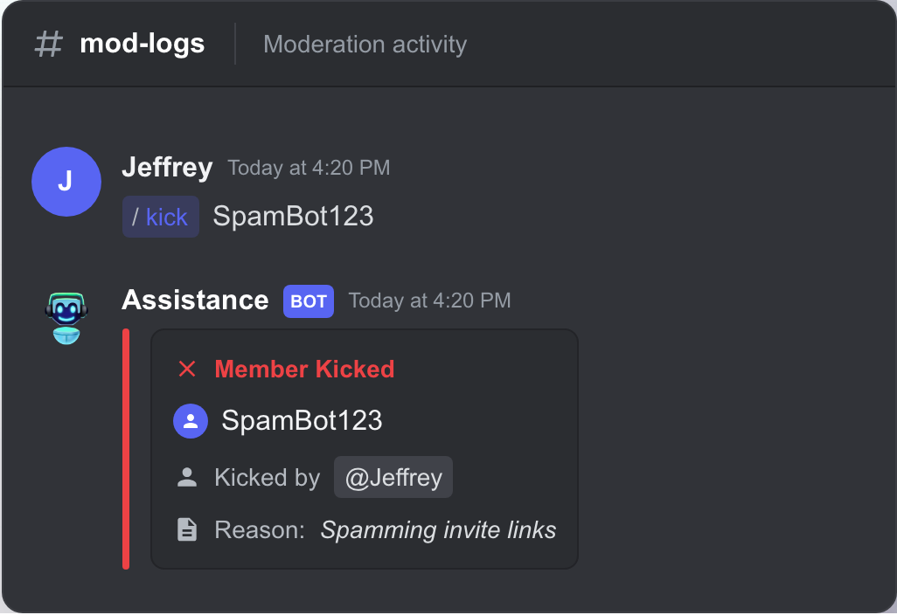Click the Assistance bot's name

pos(195,301)
